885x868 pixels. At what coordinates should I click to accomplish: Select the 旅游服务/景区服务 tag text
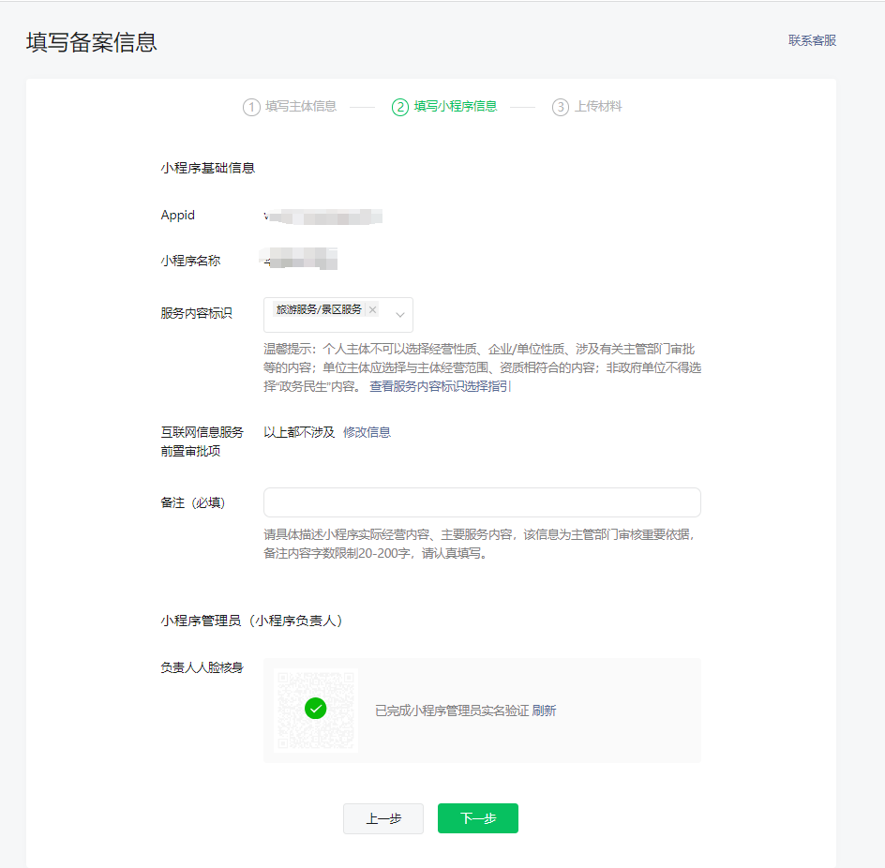[318, 309]
